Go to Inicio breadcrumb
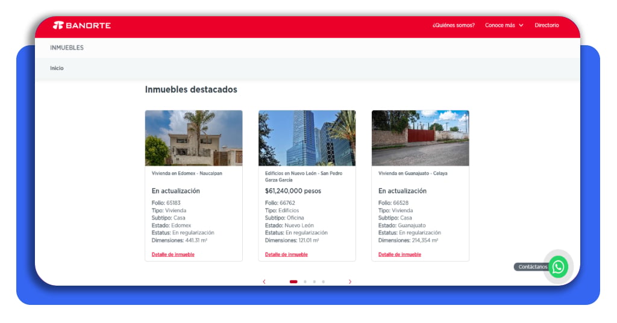 (x=57, y=68)
